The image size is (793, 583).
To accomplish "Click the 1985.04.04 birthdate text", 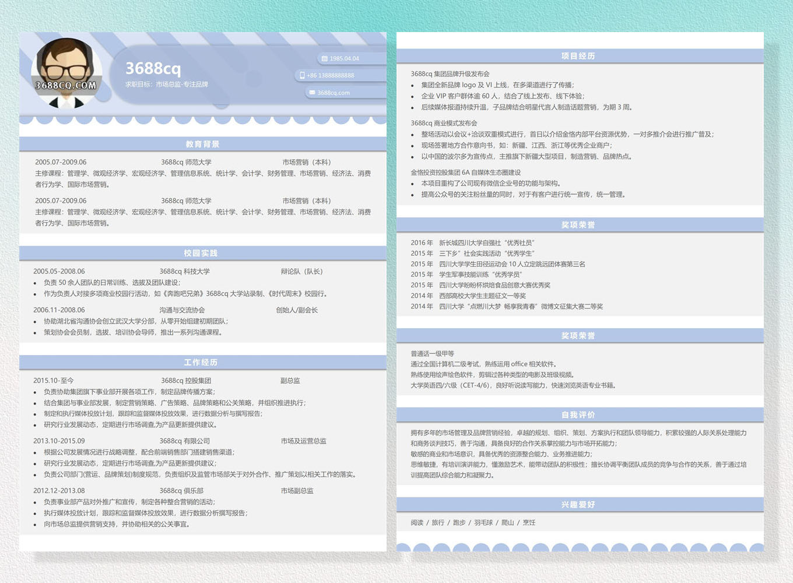I will click(x=344, y=58).
